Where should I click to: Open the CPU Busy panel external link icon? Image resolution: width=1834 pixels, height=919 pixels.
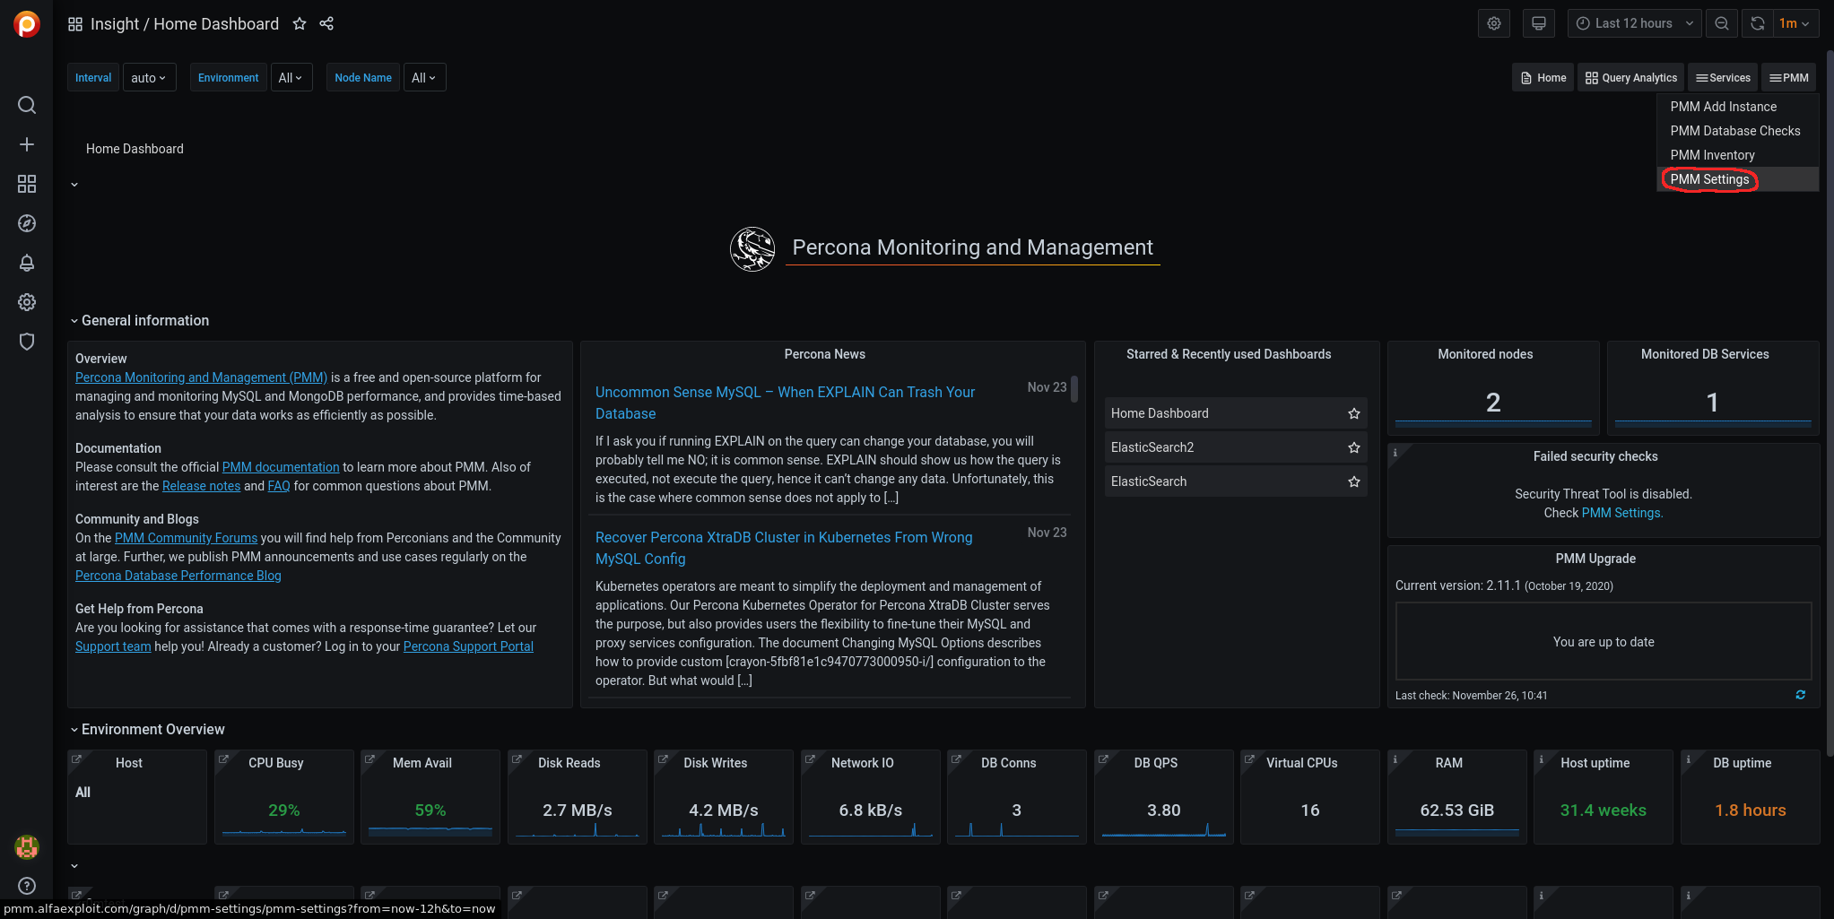point(223,759)
